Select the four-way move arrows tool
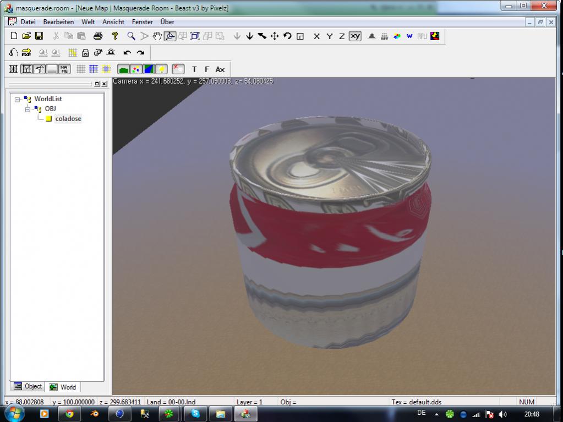This screenshot has height=422, width=563. pos(275,36)
